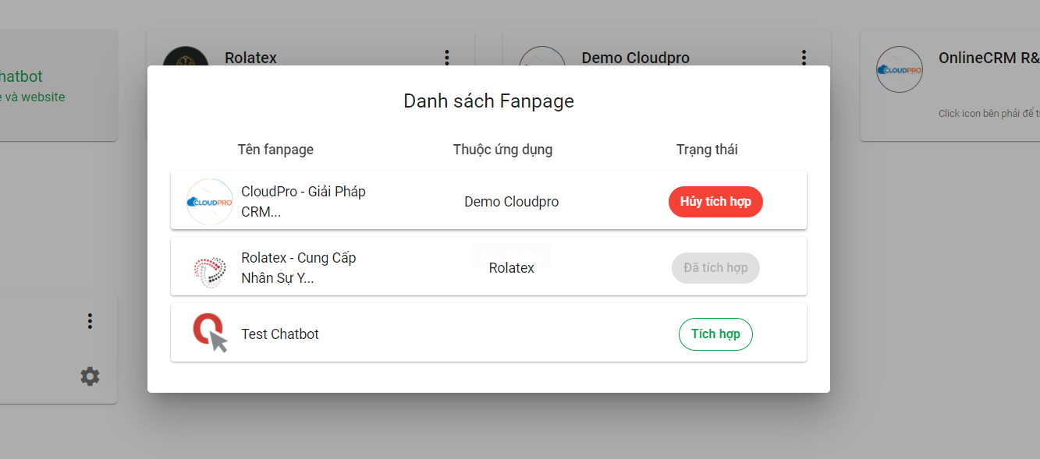Click the Rolatex card avatar
This screenshot has width=1040, height=459.
[186, 56]
